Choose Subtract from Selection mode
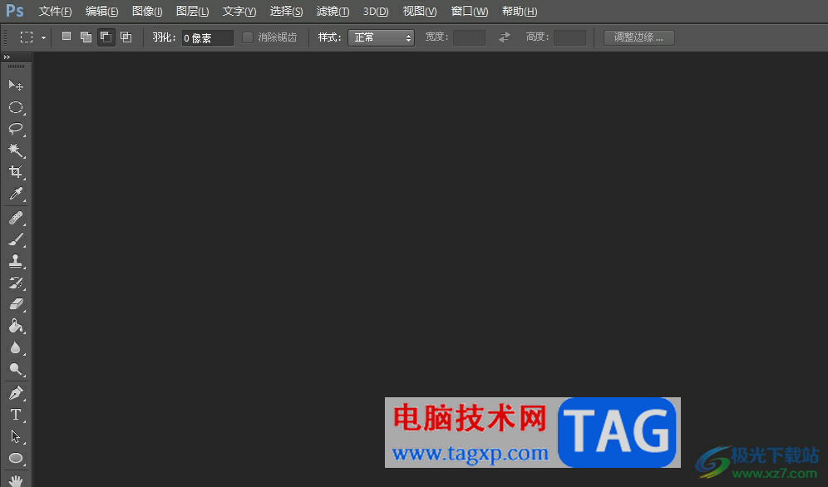828x487 pixels. 106,37
